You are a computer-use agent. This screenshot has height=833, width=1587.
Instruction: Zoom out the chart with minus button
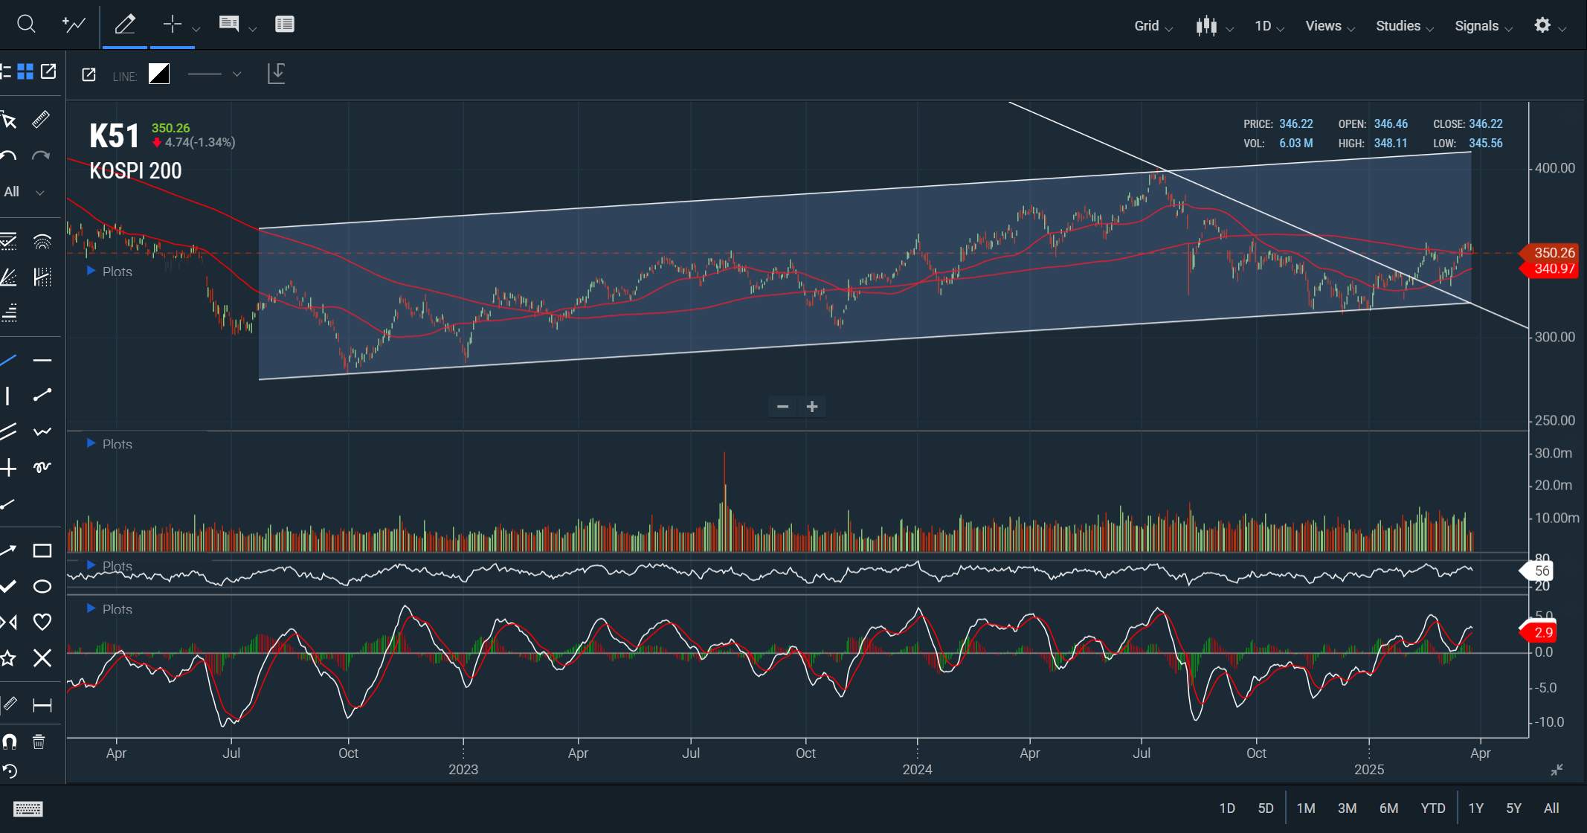click(x=782, y=407)
